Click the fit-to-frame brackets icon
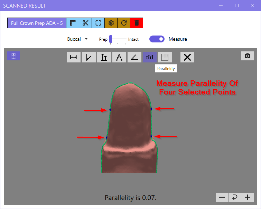 pyautogui.click(x=98, y=23)
